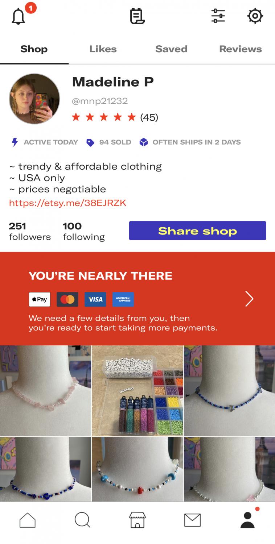Open the search magnifier icon

82,520
